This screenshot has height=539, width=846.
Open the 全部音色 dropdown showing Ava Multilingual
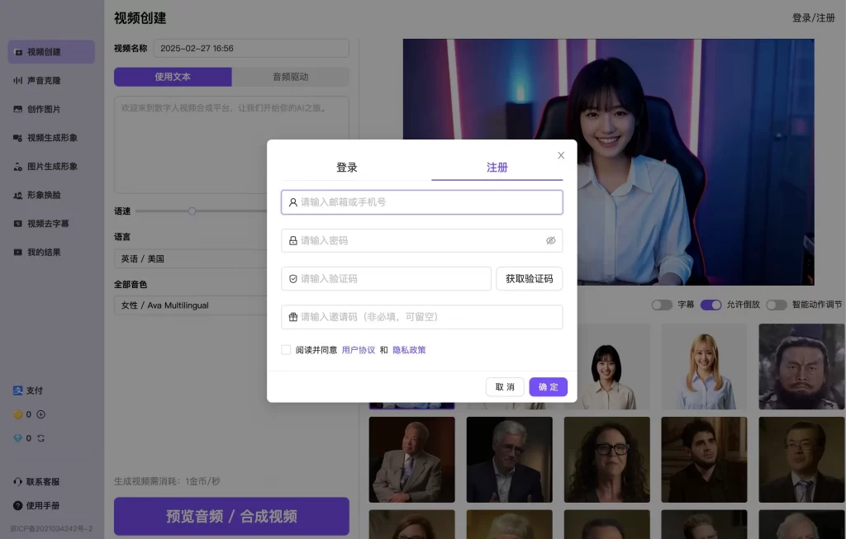[x=192, y=305]
